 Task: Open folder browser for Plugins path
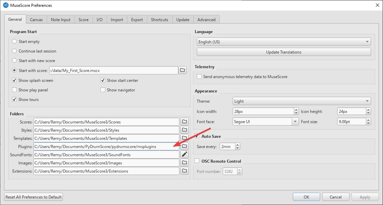click(184, 146)
